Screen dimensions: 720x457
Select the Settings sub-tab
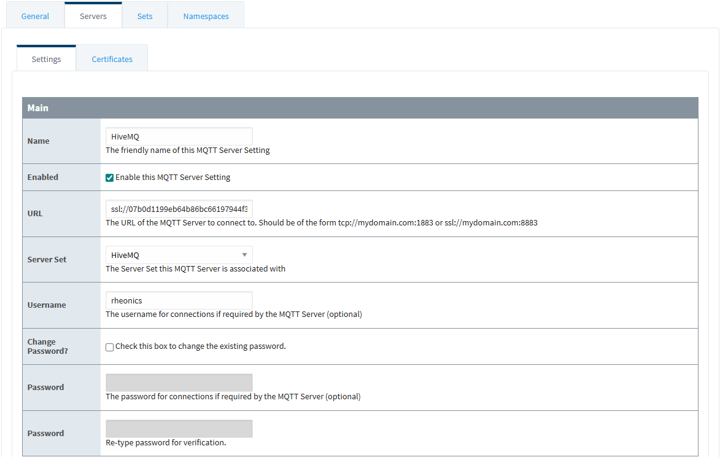pos(46,59)
